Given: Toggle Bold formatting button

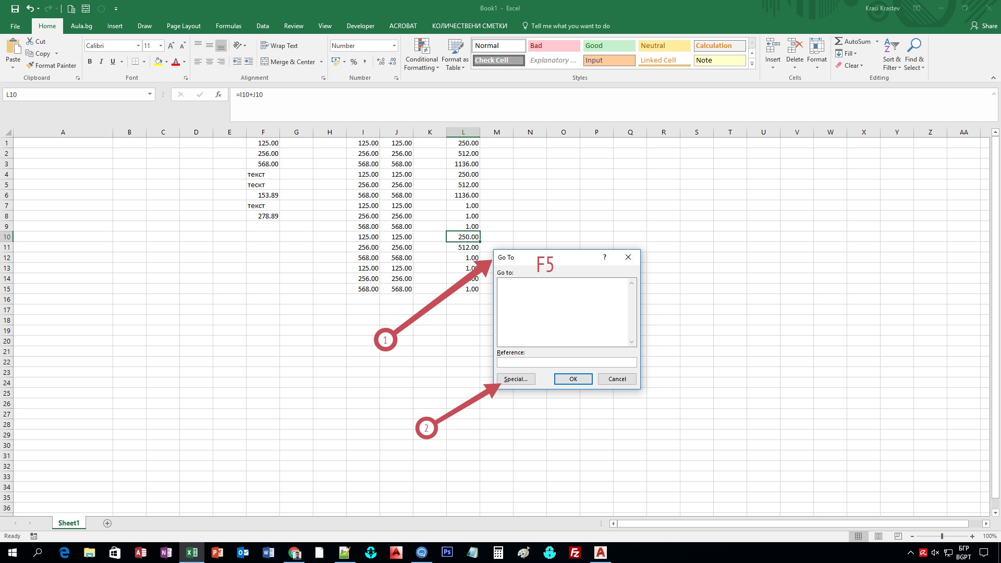Looking at the screenshot, I should (x=90, y=62).
